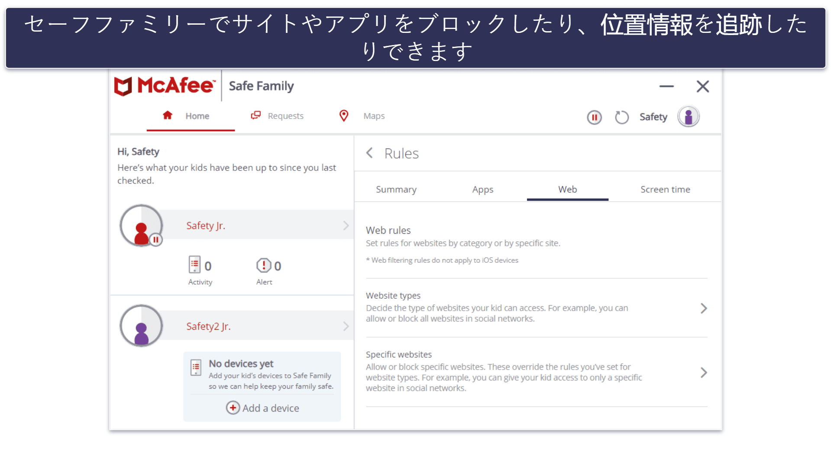Select the Web rules tab
Image resolution: width=831 pixels, height=467 pixels.
(568, 190)
